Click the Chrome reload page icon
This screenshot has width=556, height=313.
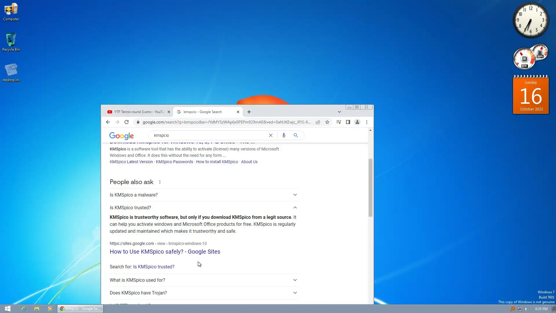tap(127, 122)
